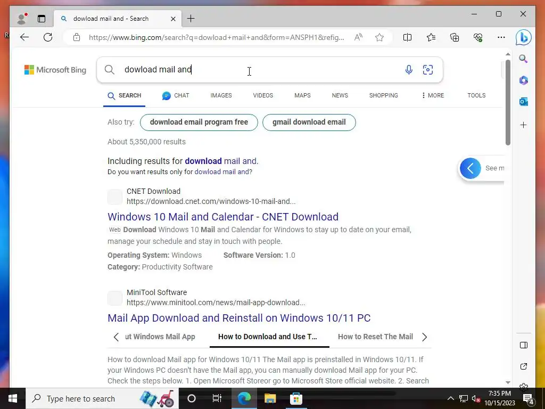Switch to the CHAT tab
Viewport: 545px width, 409px height.
[176, 95]
